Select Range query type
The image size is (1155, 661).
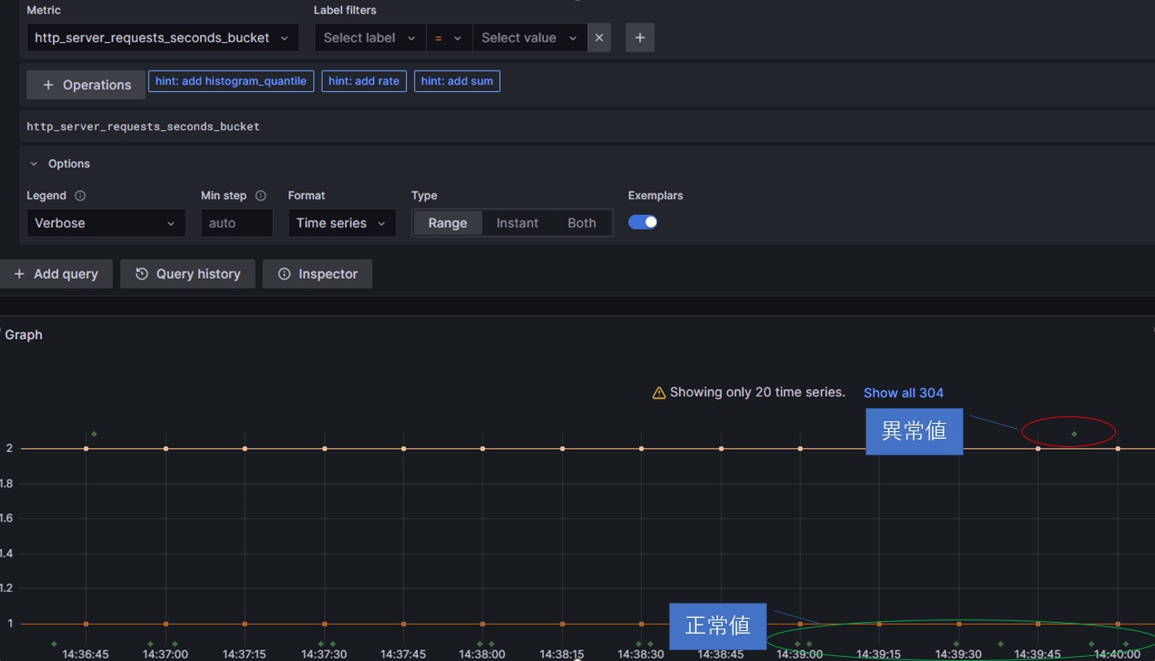(448, 223)
